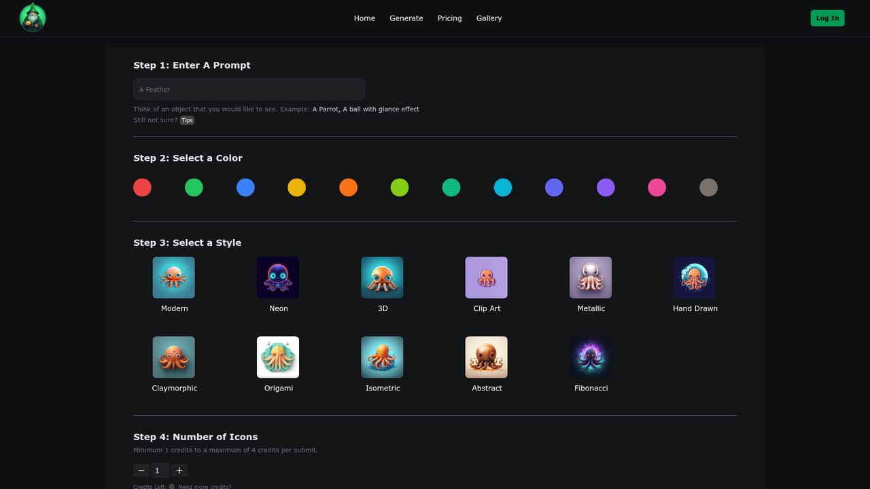Select the green color swatch next to red
Image resolution: width=870 pixels, height=489 pixels.
pos(194,187)
